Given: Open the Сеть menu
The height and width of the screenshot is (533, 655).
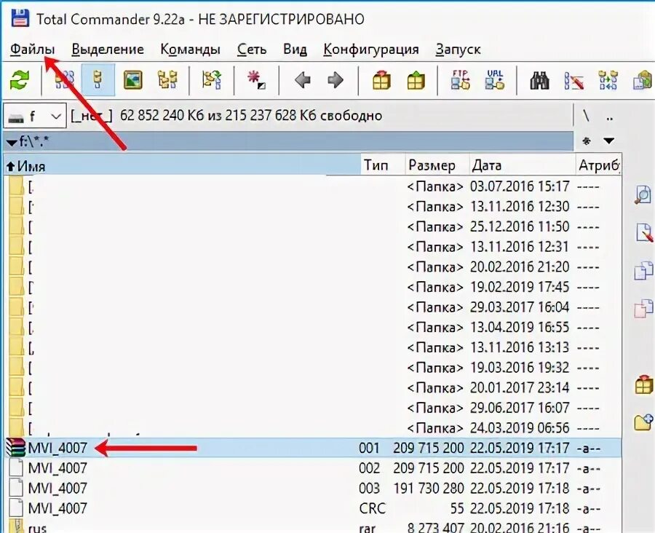Looking at the screenshot, I should coord(252,50).
